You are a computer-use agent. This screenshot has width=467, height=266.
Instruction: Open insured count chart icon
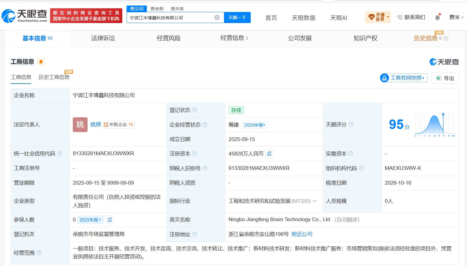point(110,220)
